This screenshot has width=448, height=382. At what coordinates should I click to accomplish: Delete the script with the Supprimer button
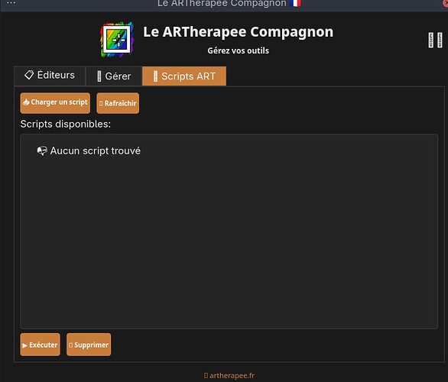(x=89, y=345)
